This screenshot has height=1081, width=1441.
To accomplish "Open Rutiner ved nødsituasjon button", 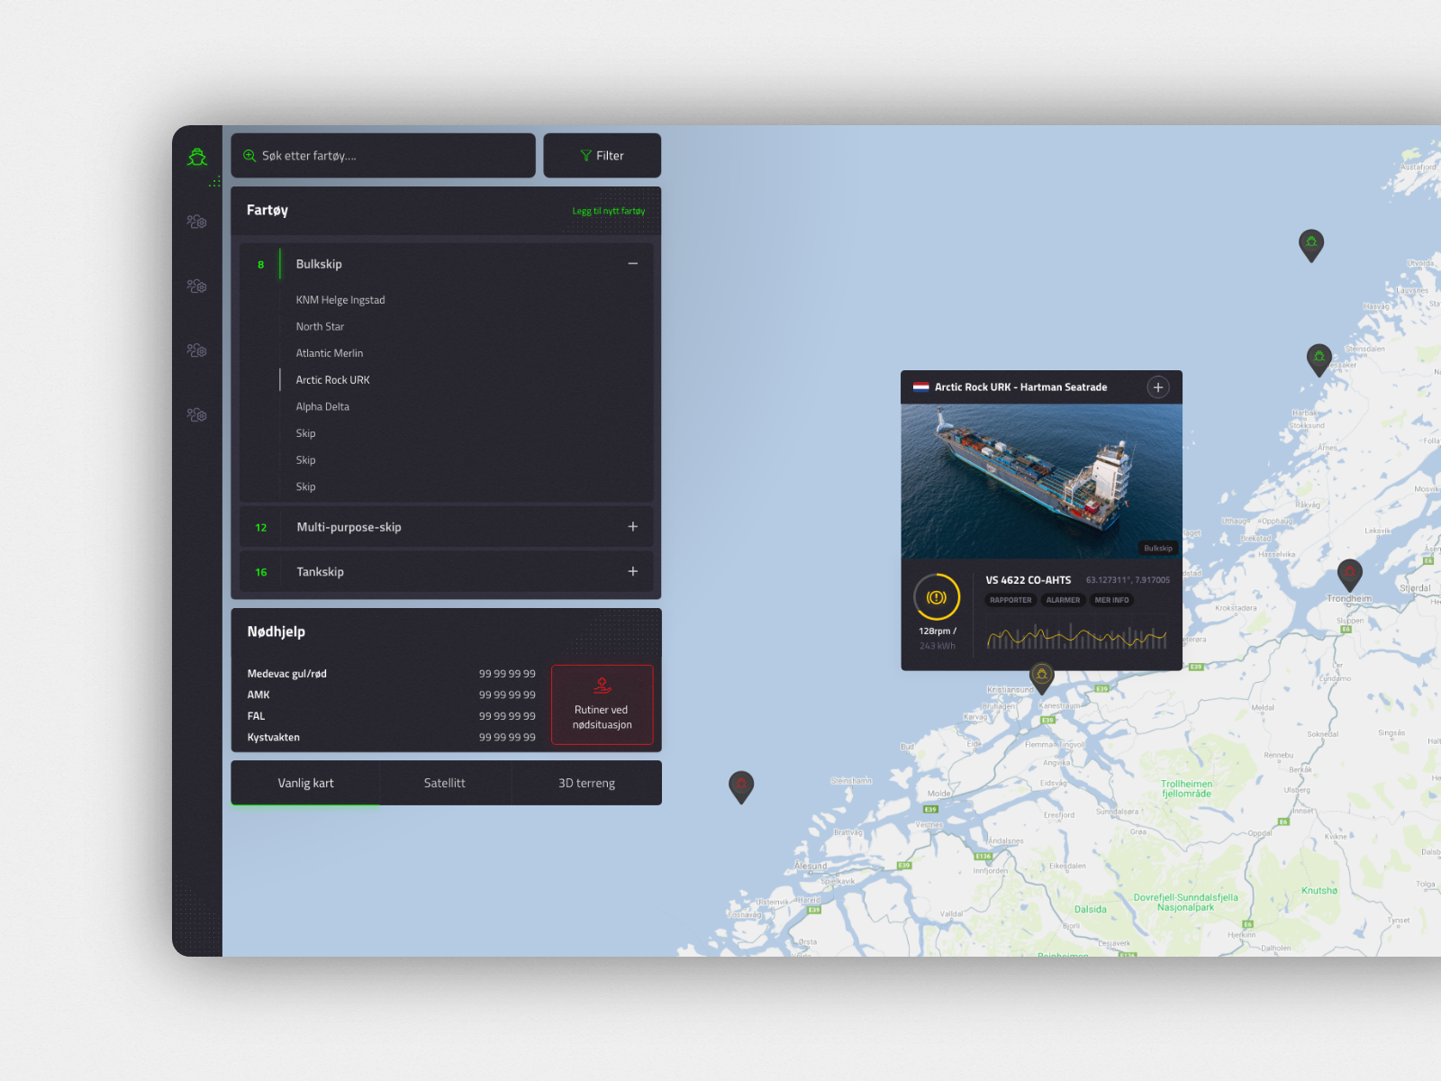I will click(603, 704).
